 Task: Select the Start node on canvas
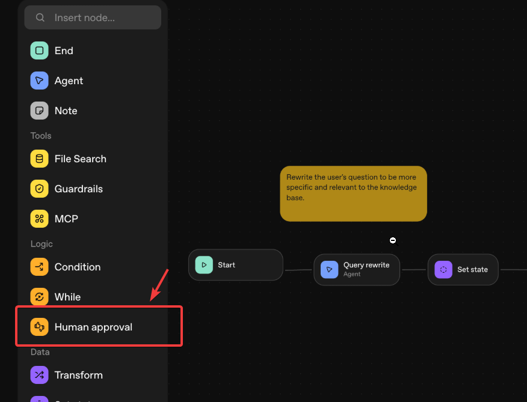coord(235,265)
